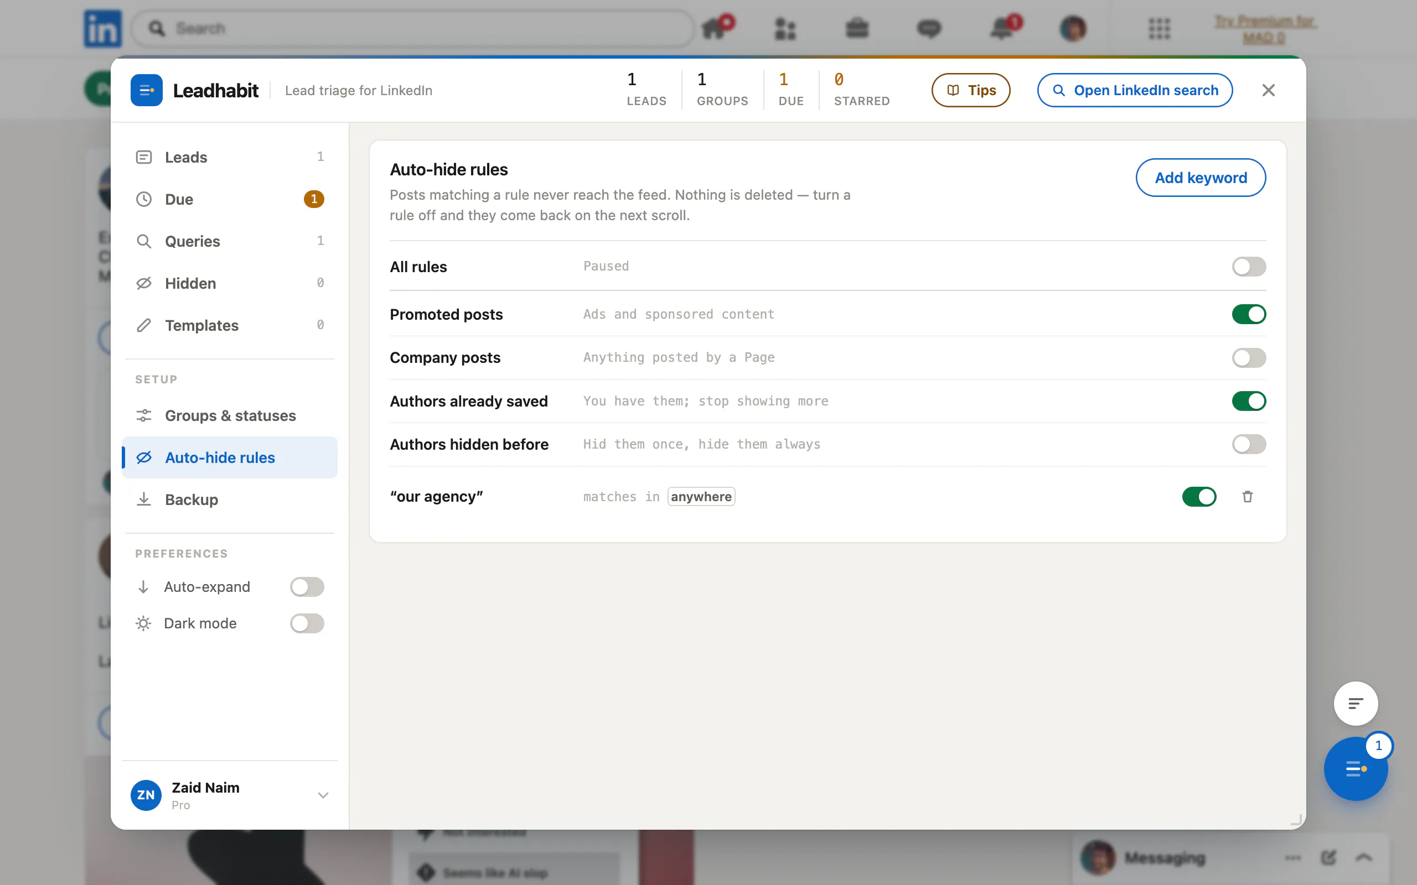Click the Due stat counter
The width and height of the screenshot is (1417, 885).
(791, 90)
